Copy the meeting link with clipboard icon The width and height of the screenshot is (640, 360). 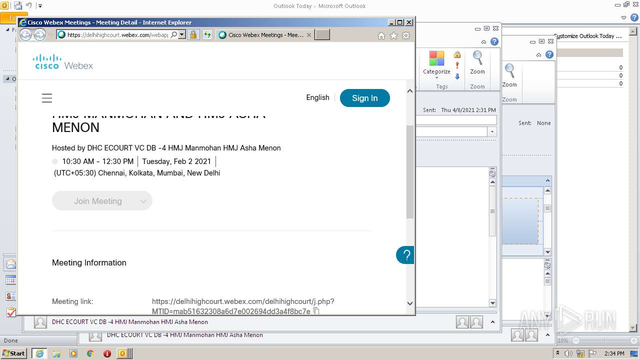point(316,311)
